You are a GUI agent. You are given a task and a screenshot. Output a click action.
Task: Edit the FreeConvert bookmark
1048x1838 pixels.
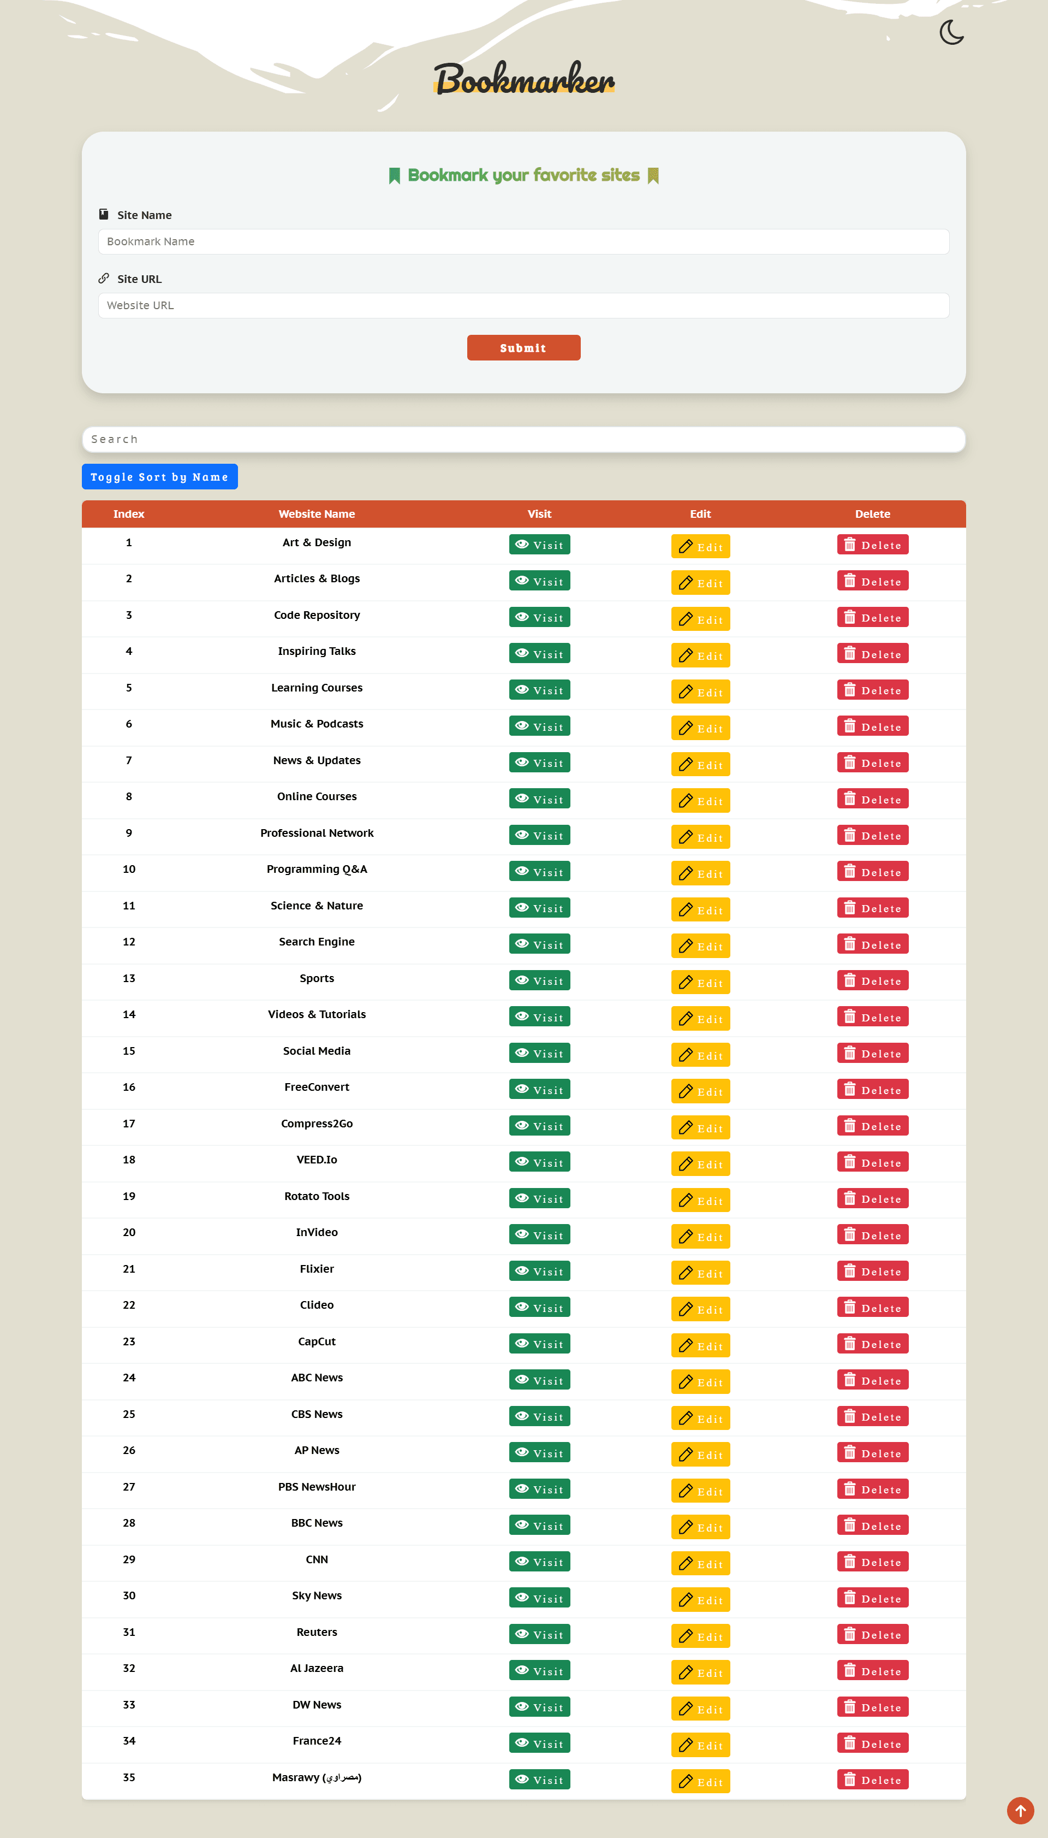click(x=700, y=1091)
